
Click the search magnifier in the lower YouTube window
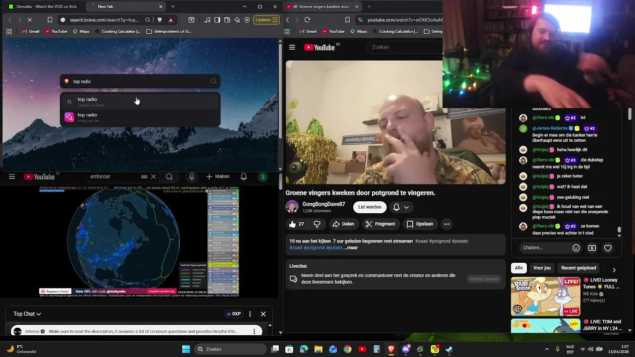169,177
